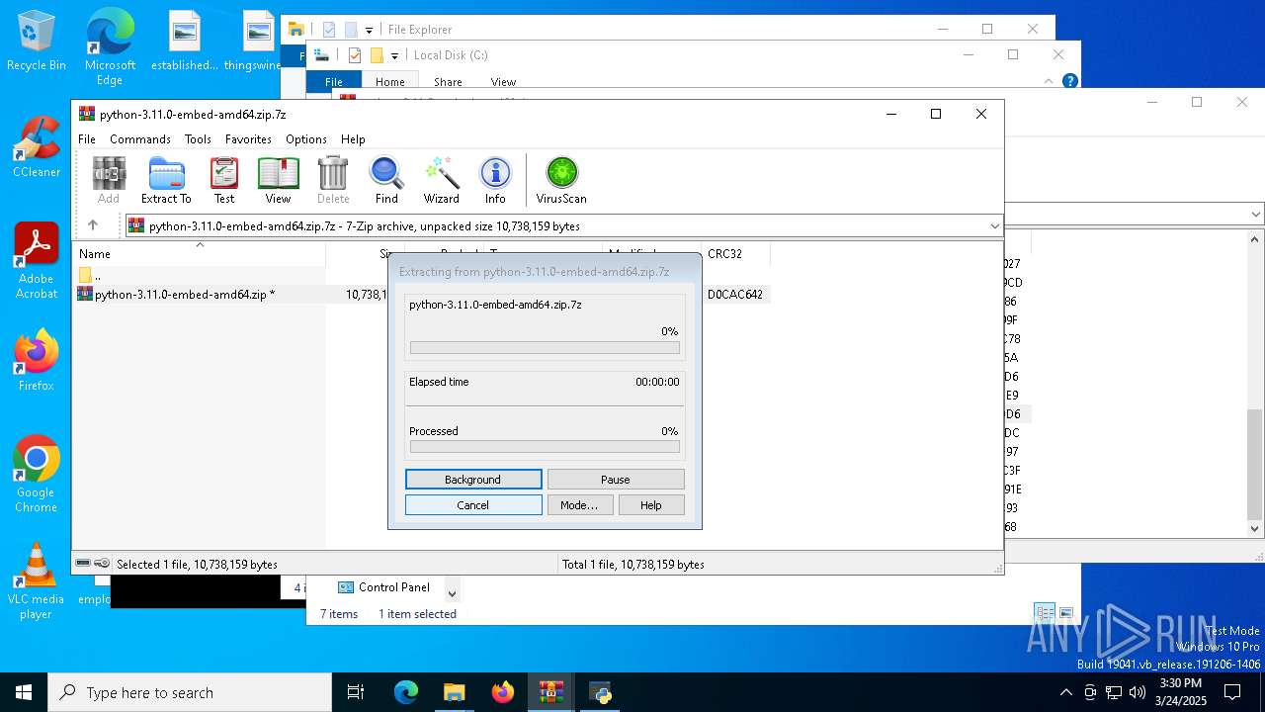
Task: Go up one folder level arrow
Action: coord(93,225)
